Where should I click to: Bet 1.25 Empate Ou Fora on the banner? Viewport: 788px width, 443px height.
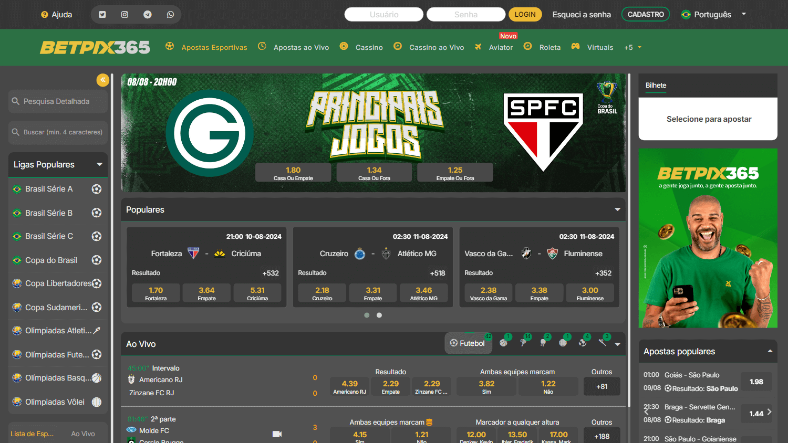(x=455, y=173)
